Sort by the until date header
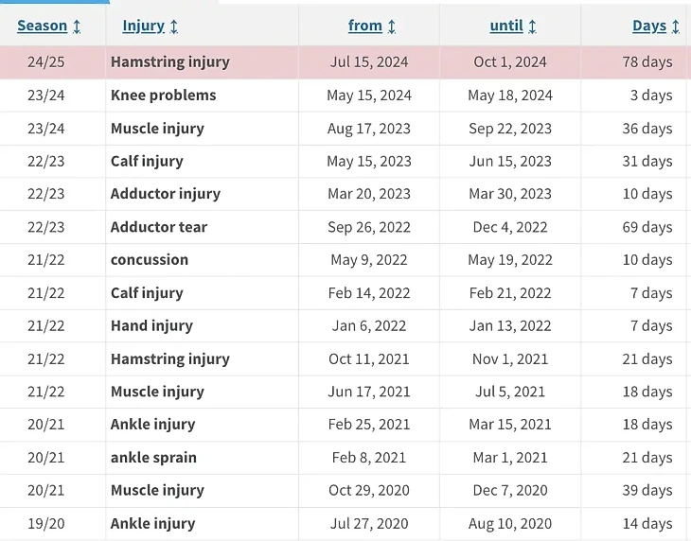This screenshot has width=691, height=541. click(x=506, y=26)
